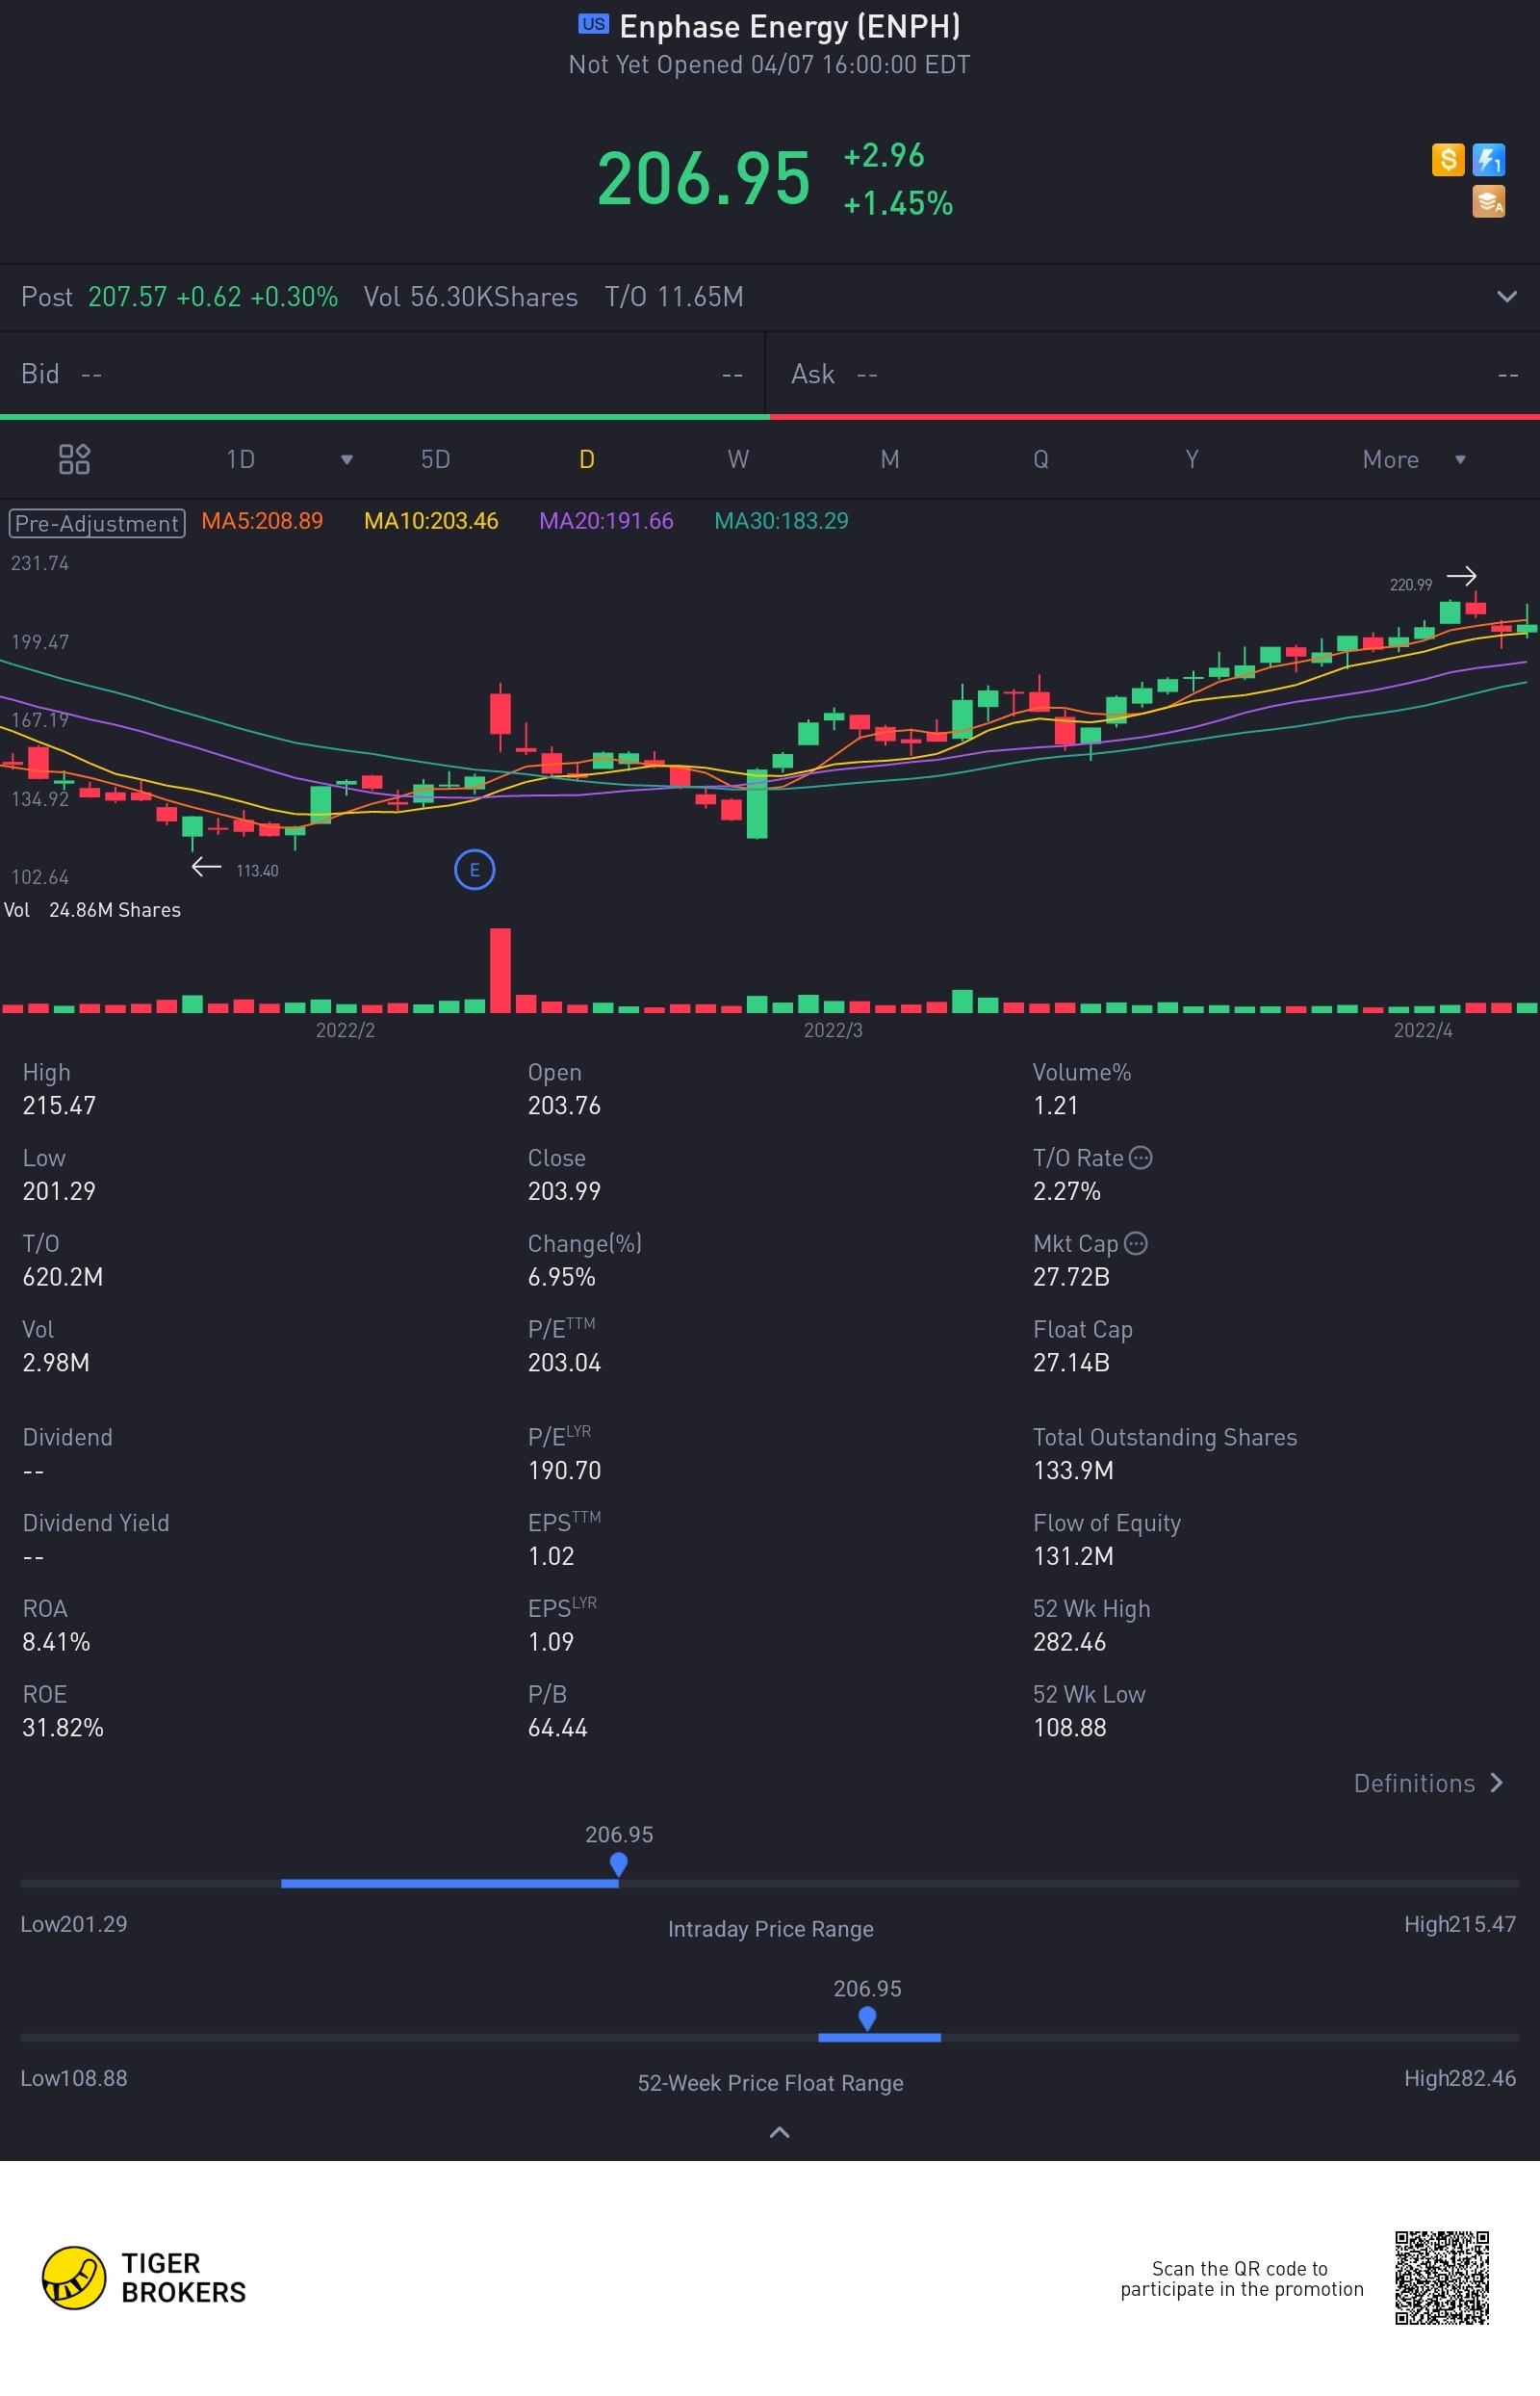Tap the Change(%) 6.95% value

(561, 1276)
